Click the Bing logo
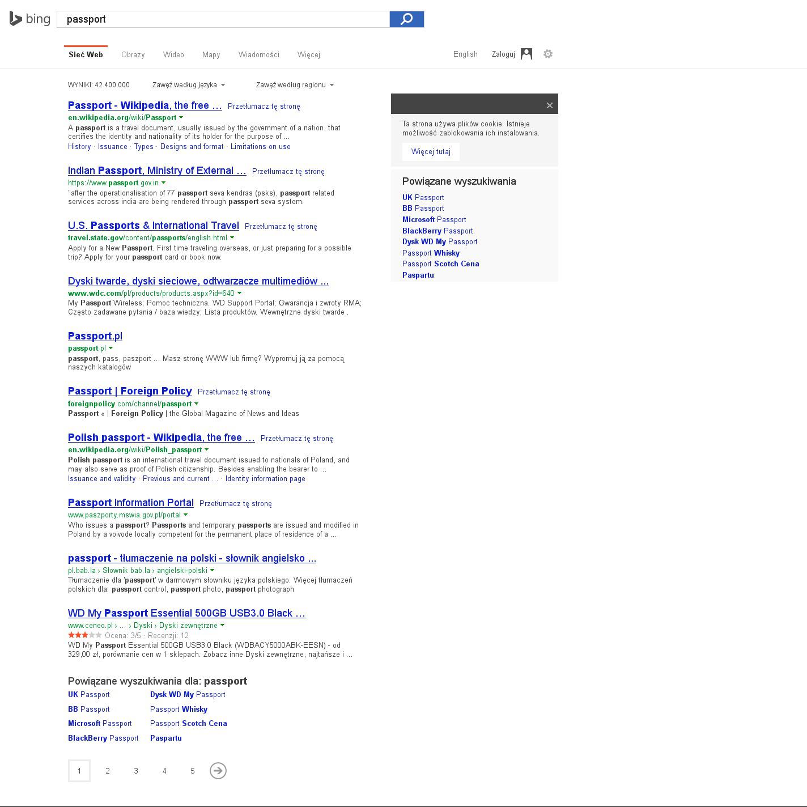807x807 pixels. coord(29,19)
